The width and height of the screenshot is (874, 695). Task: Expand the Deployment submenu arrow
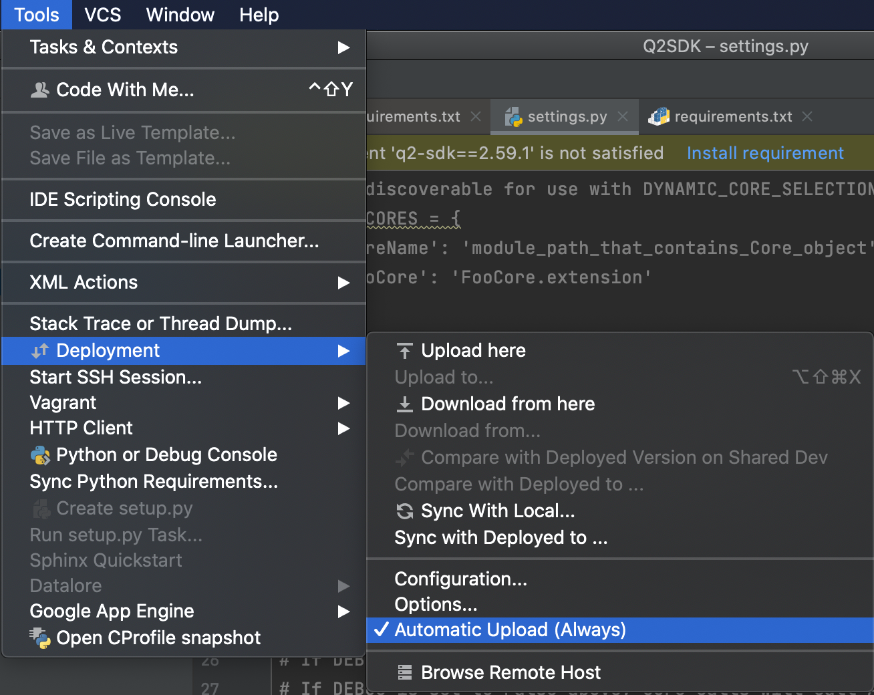tap(343, 351)
